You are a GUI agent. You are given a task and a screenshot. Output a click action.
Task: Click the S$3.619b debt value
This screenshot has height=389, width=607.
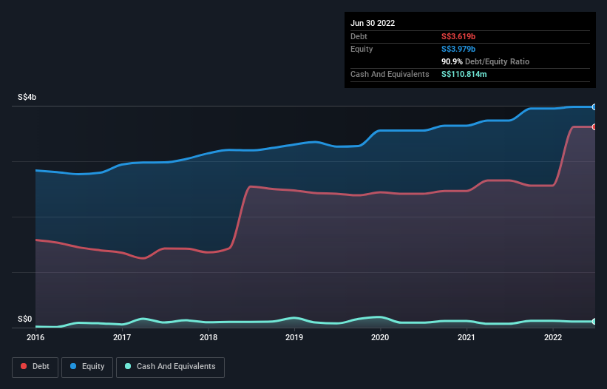coord(458,36)
